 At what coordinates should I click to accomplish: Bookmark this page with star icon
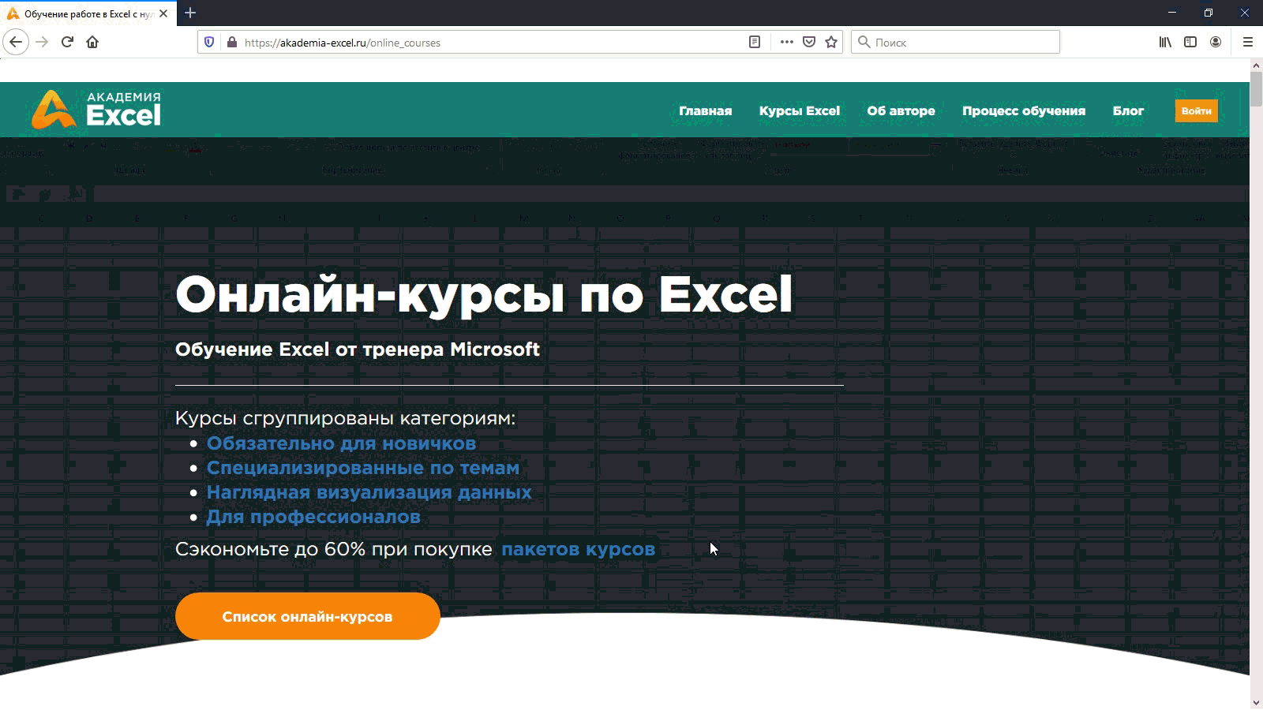coord(831,42)
